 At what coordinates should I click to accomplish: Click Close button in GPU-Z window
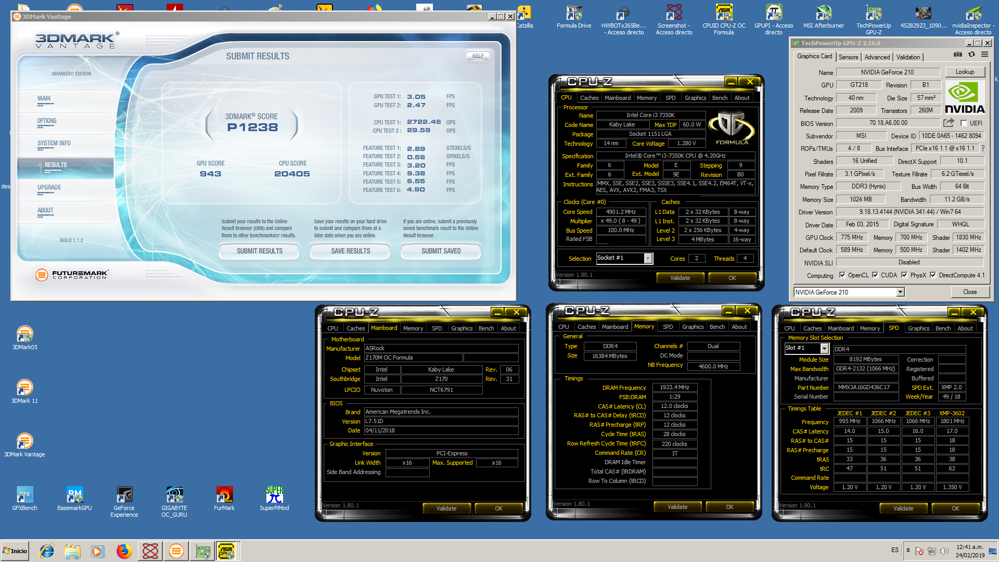click(970, 292)
